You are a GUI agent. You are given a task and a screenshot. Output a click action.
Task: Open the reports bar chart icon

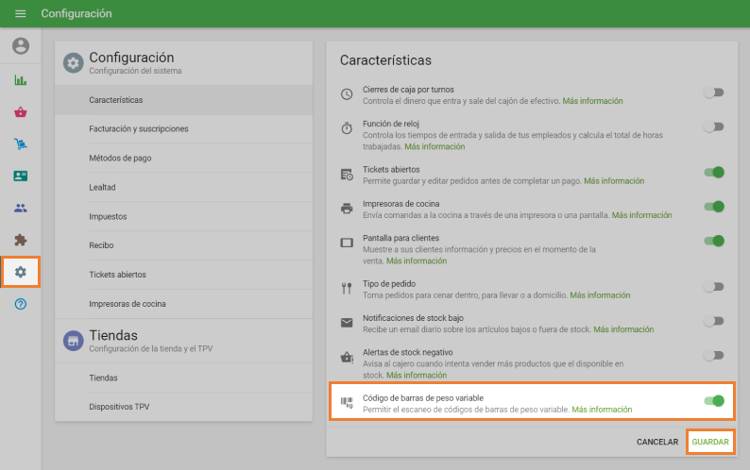click(x=21, y=80)
